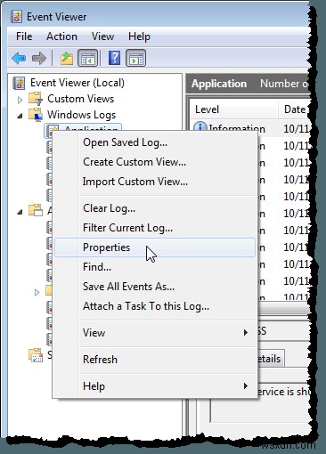
Task: Click the Back arrow toolbar icon
Action: tap(19, 58)
